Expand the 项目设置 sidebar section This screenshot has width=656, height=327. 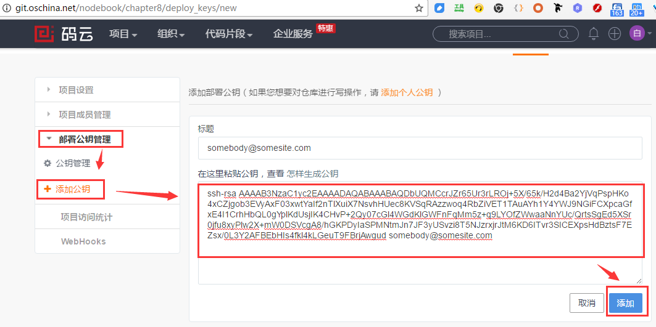tap(76, 90)
